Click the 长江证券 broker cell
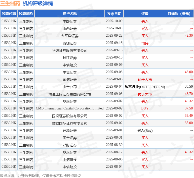 [x=70, y=58]
